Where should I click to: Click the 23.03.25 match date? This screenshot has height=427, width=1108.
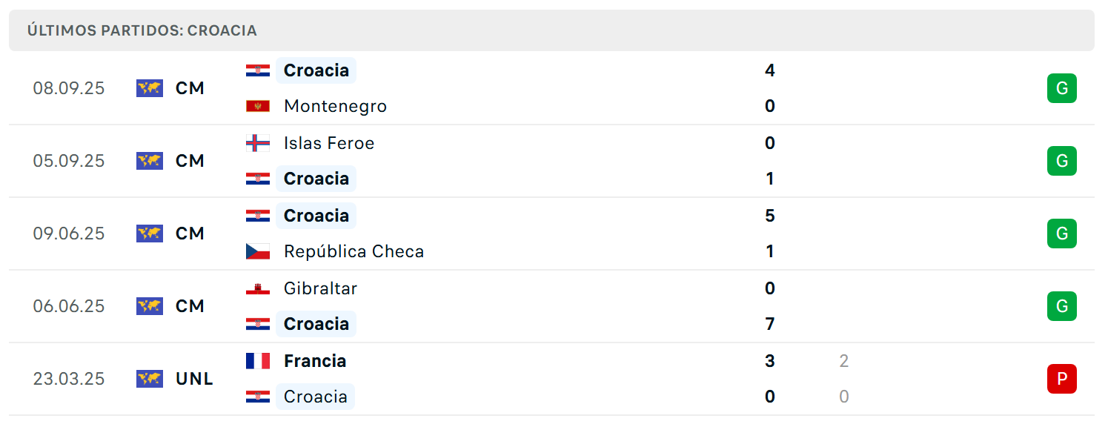coord(69,379)
